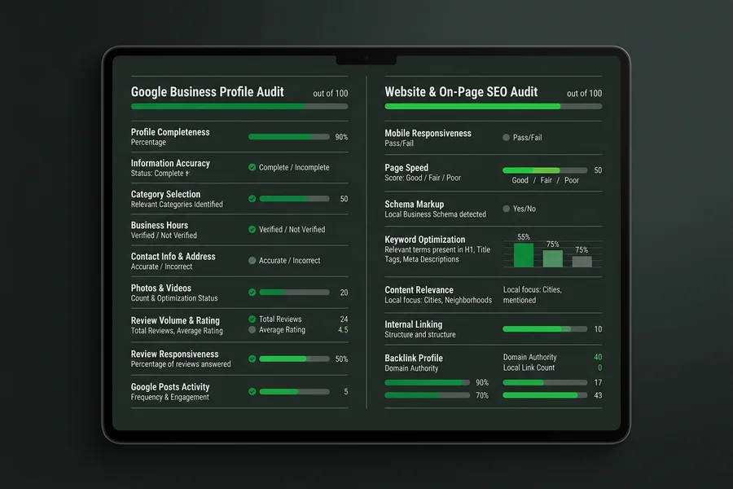Click the Total Reviews check icon
This screenshot has height=489, width=733.
pyautogui.click(x=252, y=319)
